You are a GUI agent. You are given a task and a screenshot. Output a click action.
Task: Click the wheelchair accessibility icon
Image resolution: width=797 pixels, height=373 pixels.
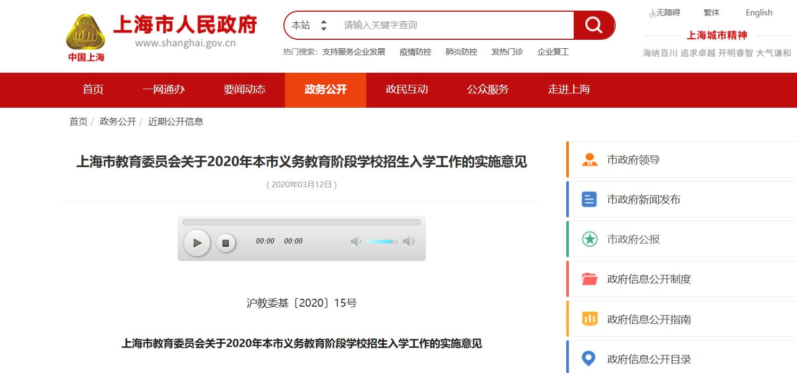click(652, 13)
